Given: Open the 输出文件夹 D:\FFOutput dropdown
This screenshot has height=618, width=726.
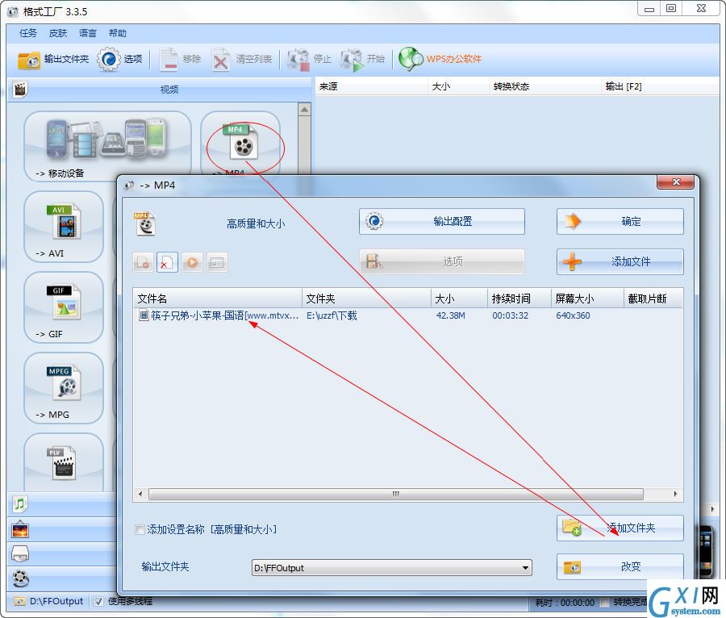Looking at the screenshot, I should (392, 568).
